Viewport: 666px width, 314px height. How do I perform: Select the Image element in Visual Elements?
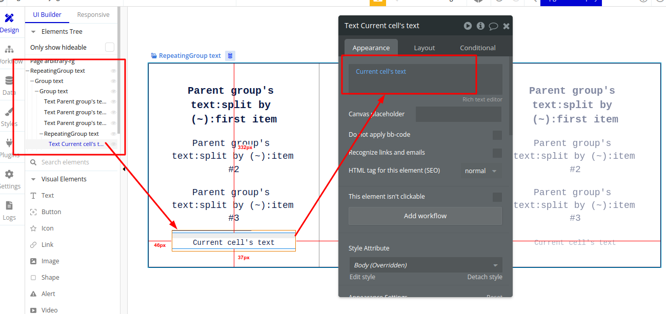pyautogui.click(x=50, y=261)
